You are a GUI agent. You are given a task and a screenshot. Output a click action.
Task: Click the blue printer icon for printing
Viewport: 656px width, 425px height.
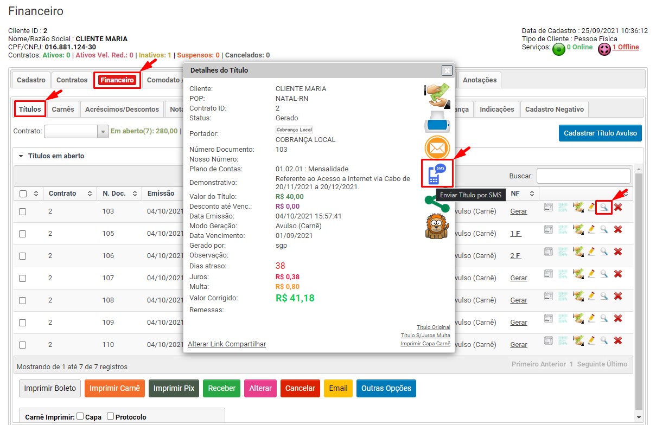point(437,123)
